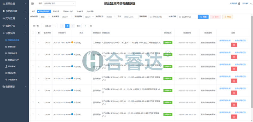Check the checkbox for row 6
This screenshot has height=122, width=253.
[33, 102]
